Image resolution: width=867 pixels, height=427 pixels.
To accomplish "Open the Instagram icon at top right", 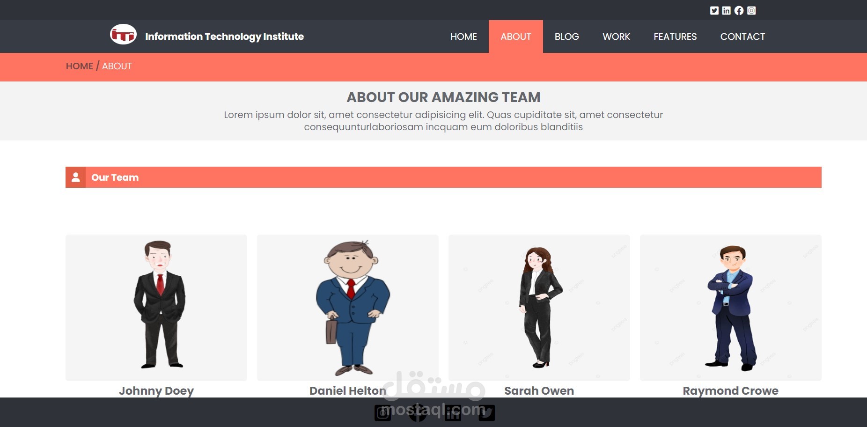I will pyautogui.click(x=751, y=10).
